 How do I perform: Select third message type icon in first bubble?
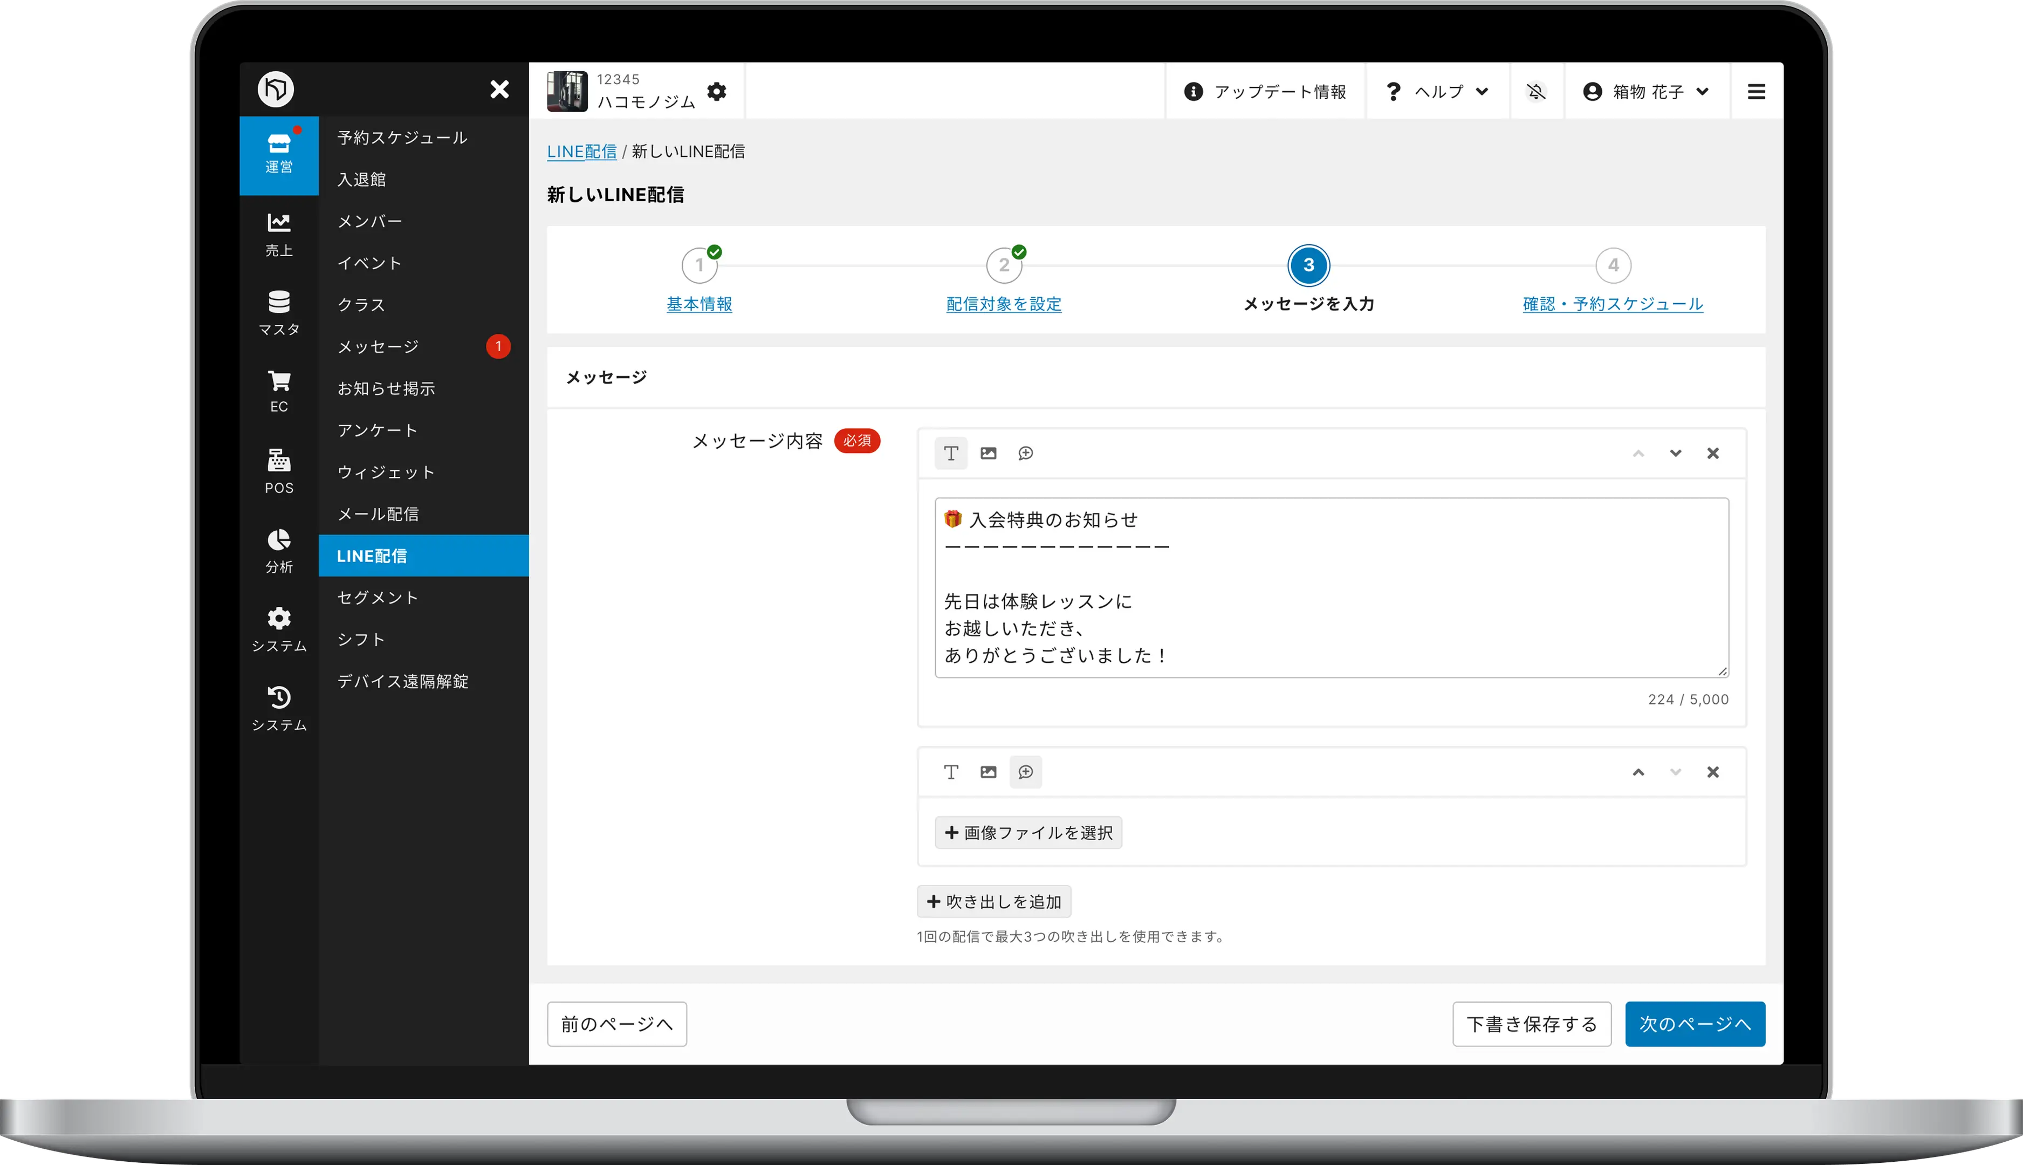[x=1025, y=453]
